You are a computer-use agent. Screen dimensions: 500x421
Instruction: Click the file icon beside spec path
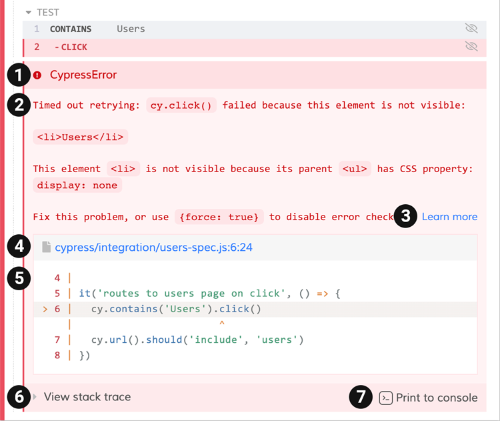[46, 248]
